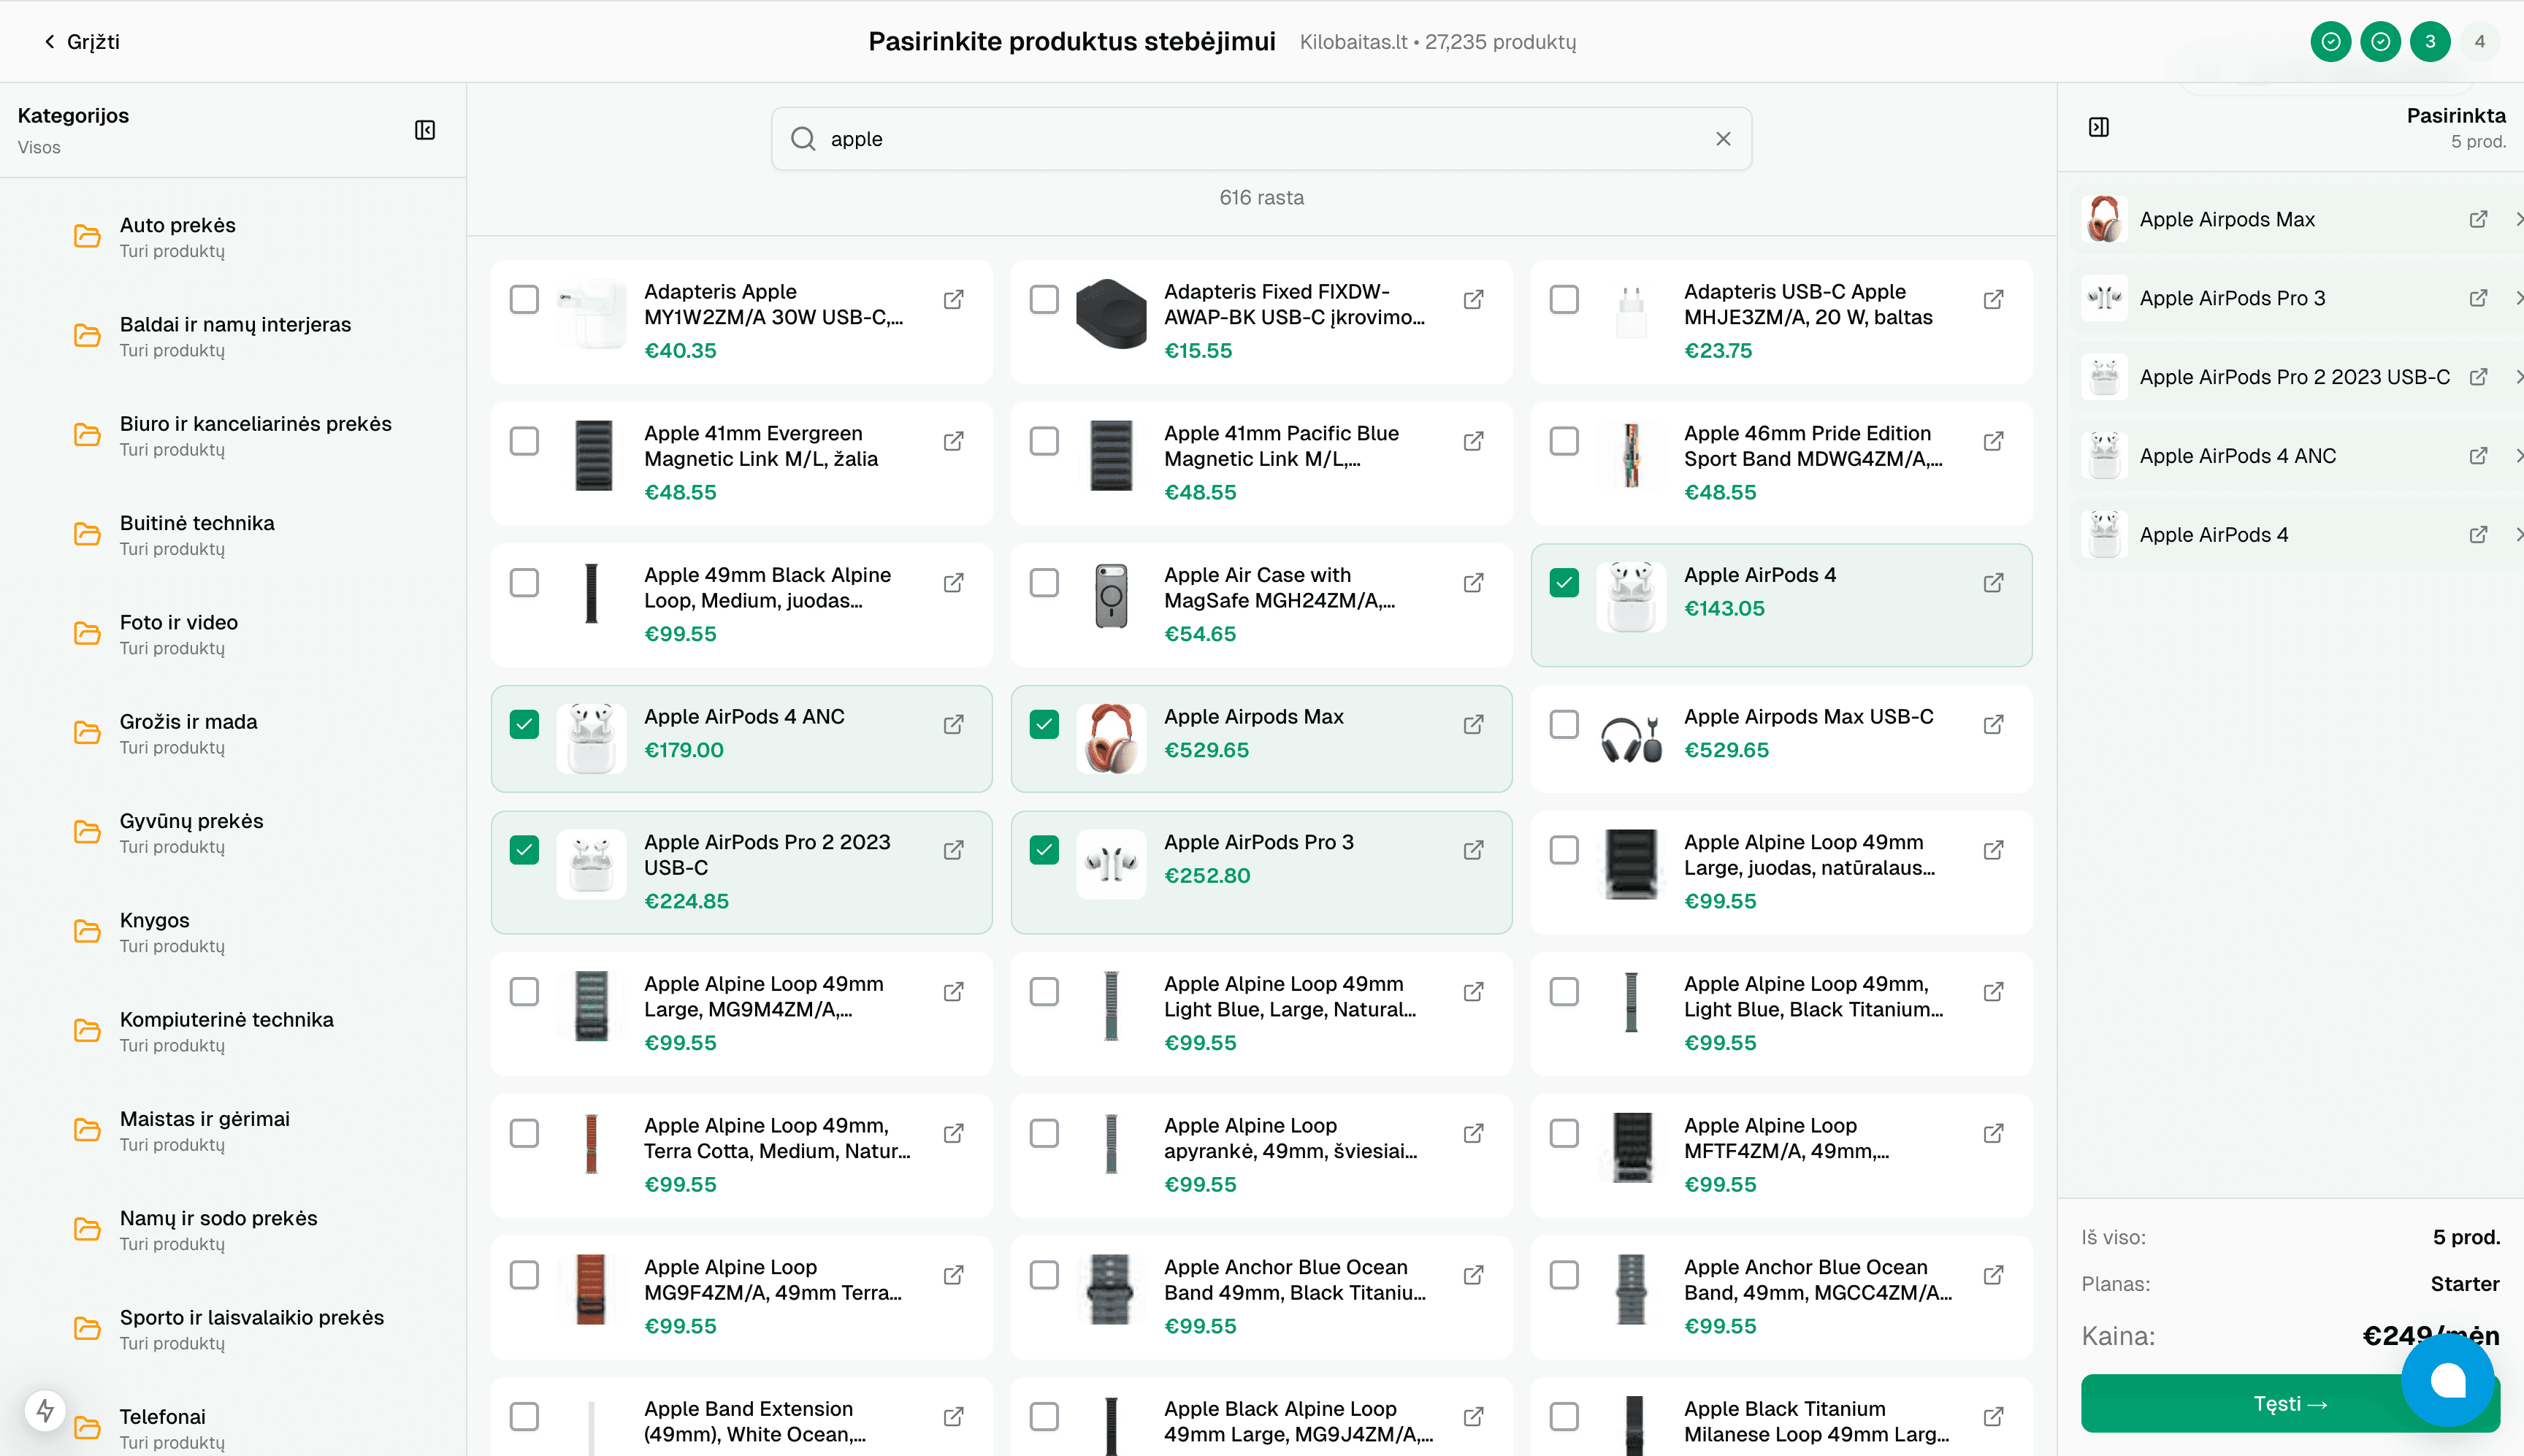
Task: Uncheck Apple AirPods Pro 3 product
Action: (1044, 850)
